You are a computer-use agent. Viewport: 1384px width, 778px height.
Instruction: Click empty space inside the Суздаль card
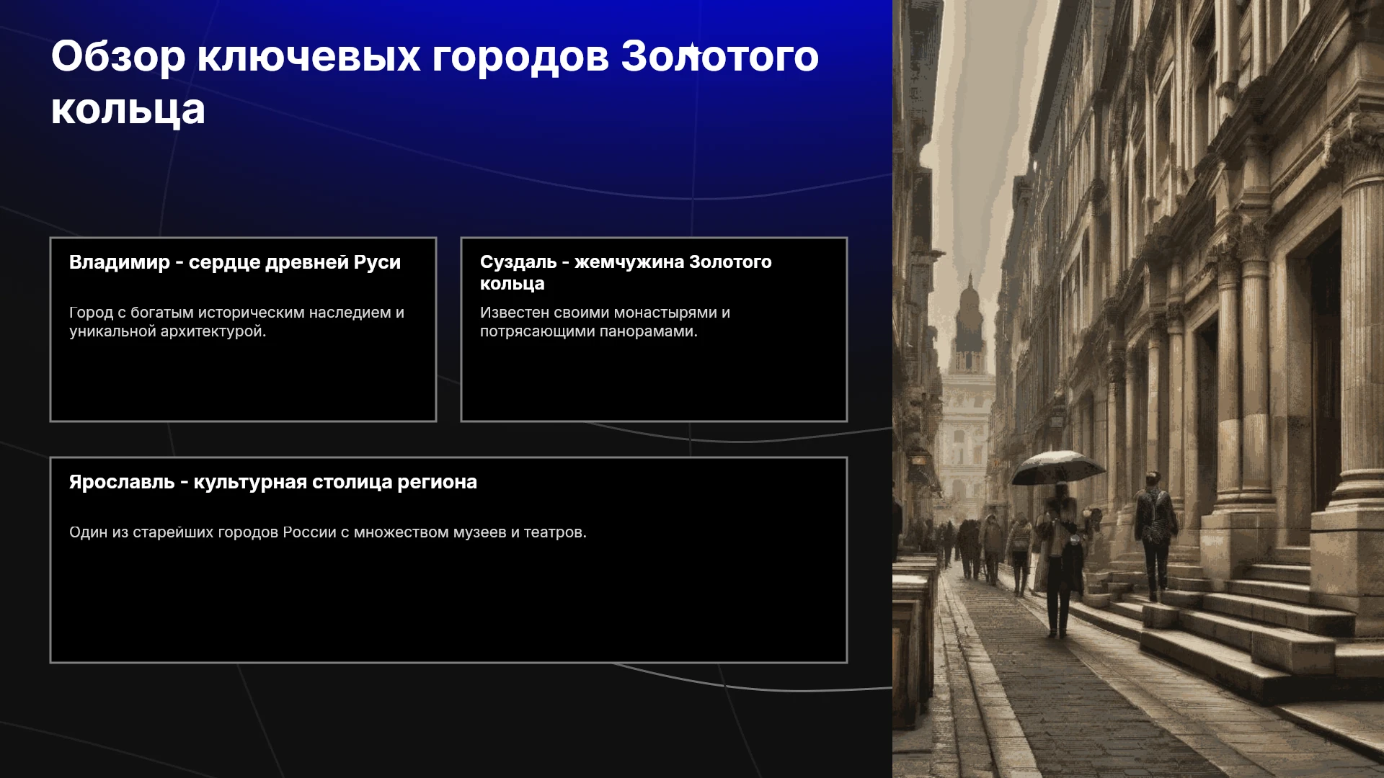[x=654, y=382]
